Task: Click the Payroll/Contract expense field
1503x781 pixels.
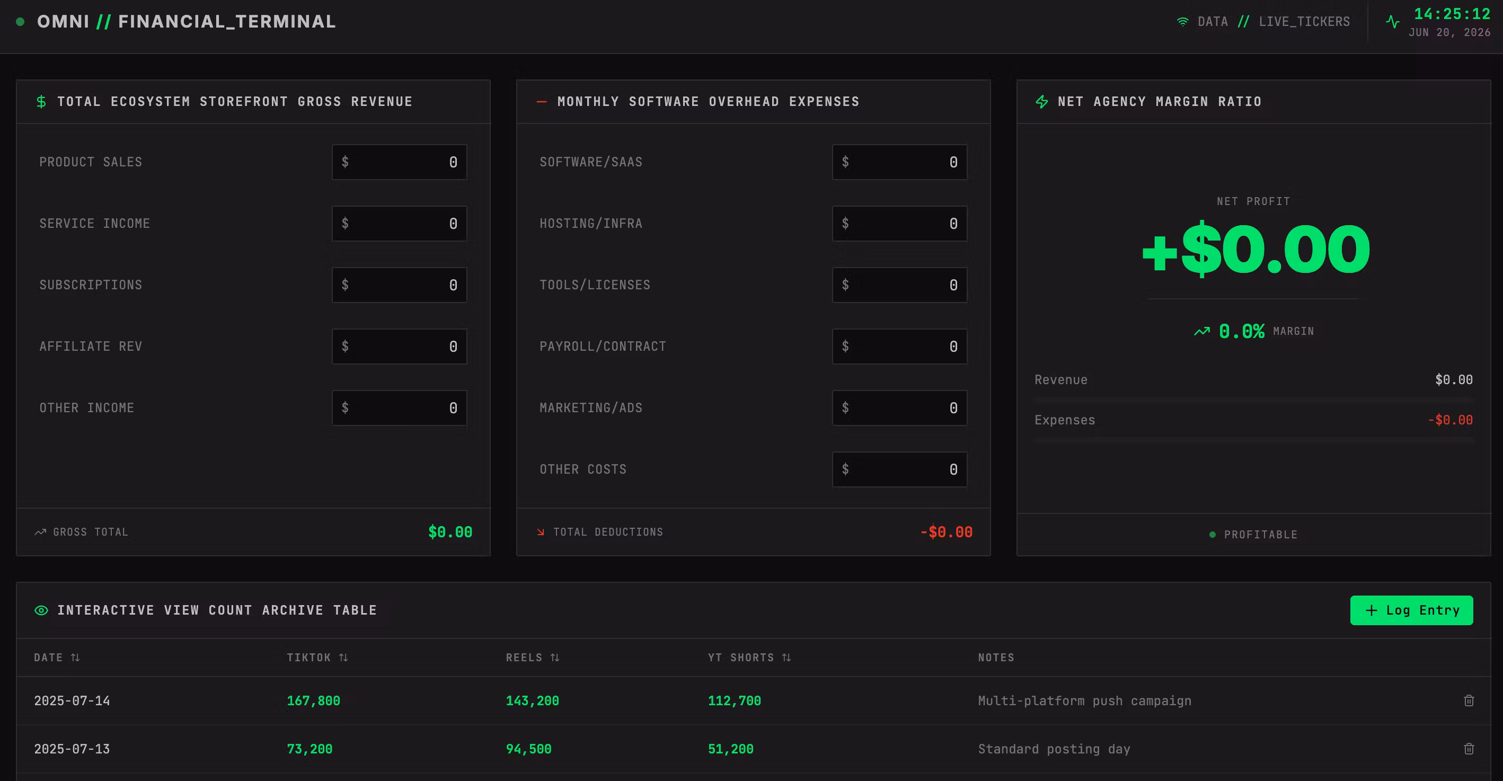Action: (900, 347)
